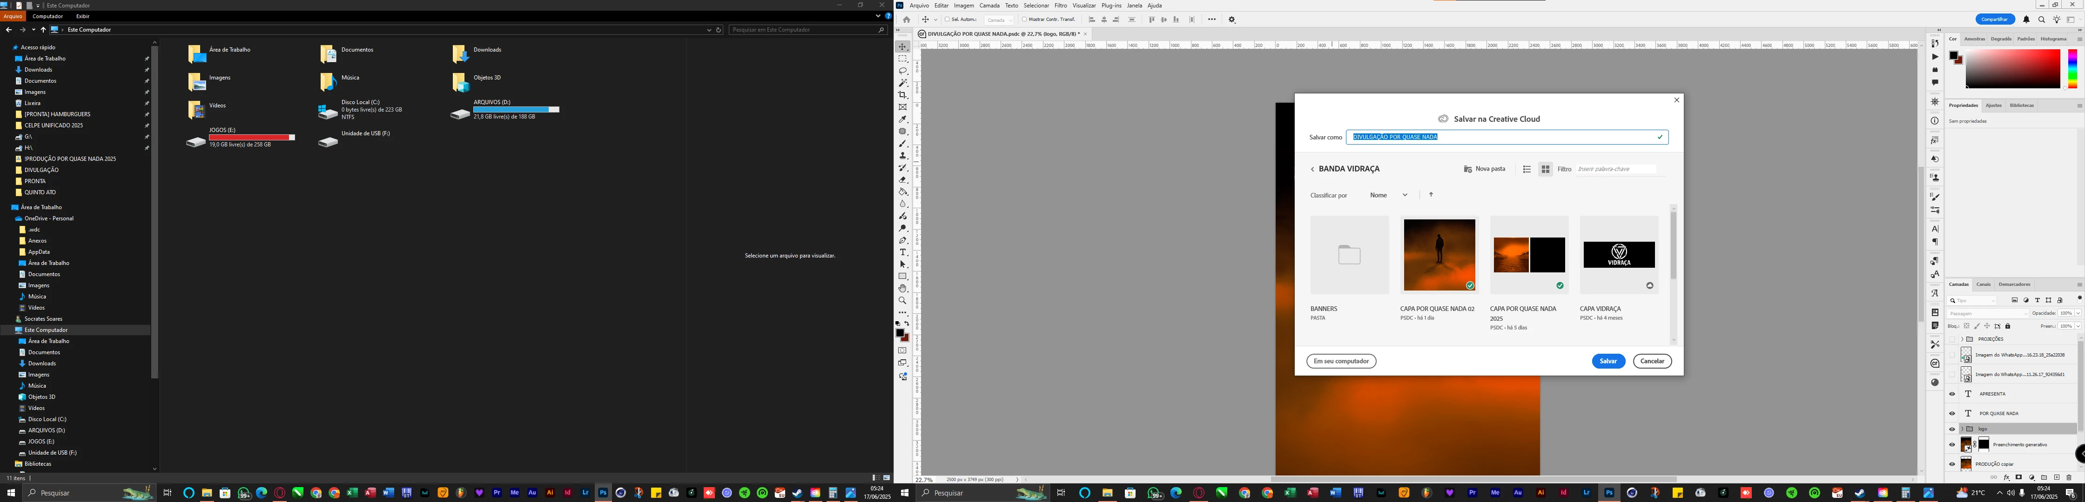Enable the Sel. Autom. checkbox
Screen dimensions: 2085x502
(x=946, y=20)
